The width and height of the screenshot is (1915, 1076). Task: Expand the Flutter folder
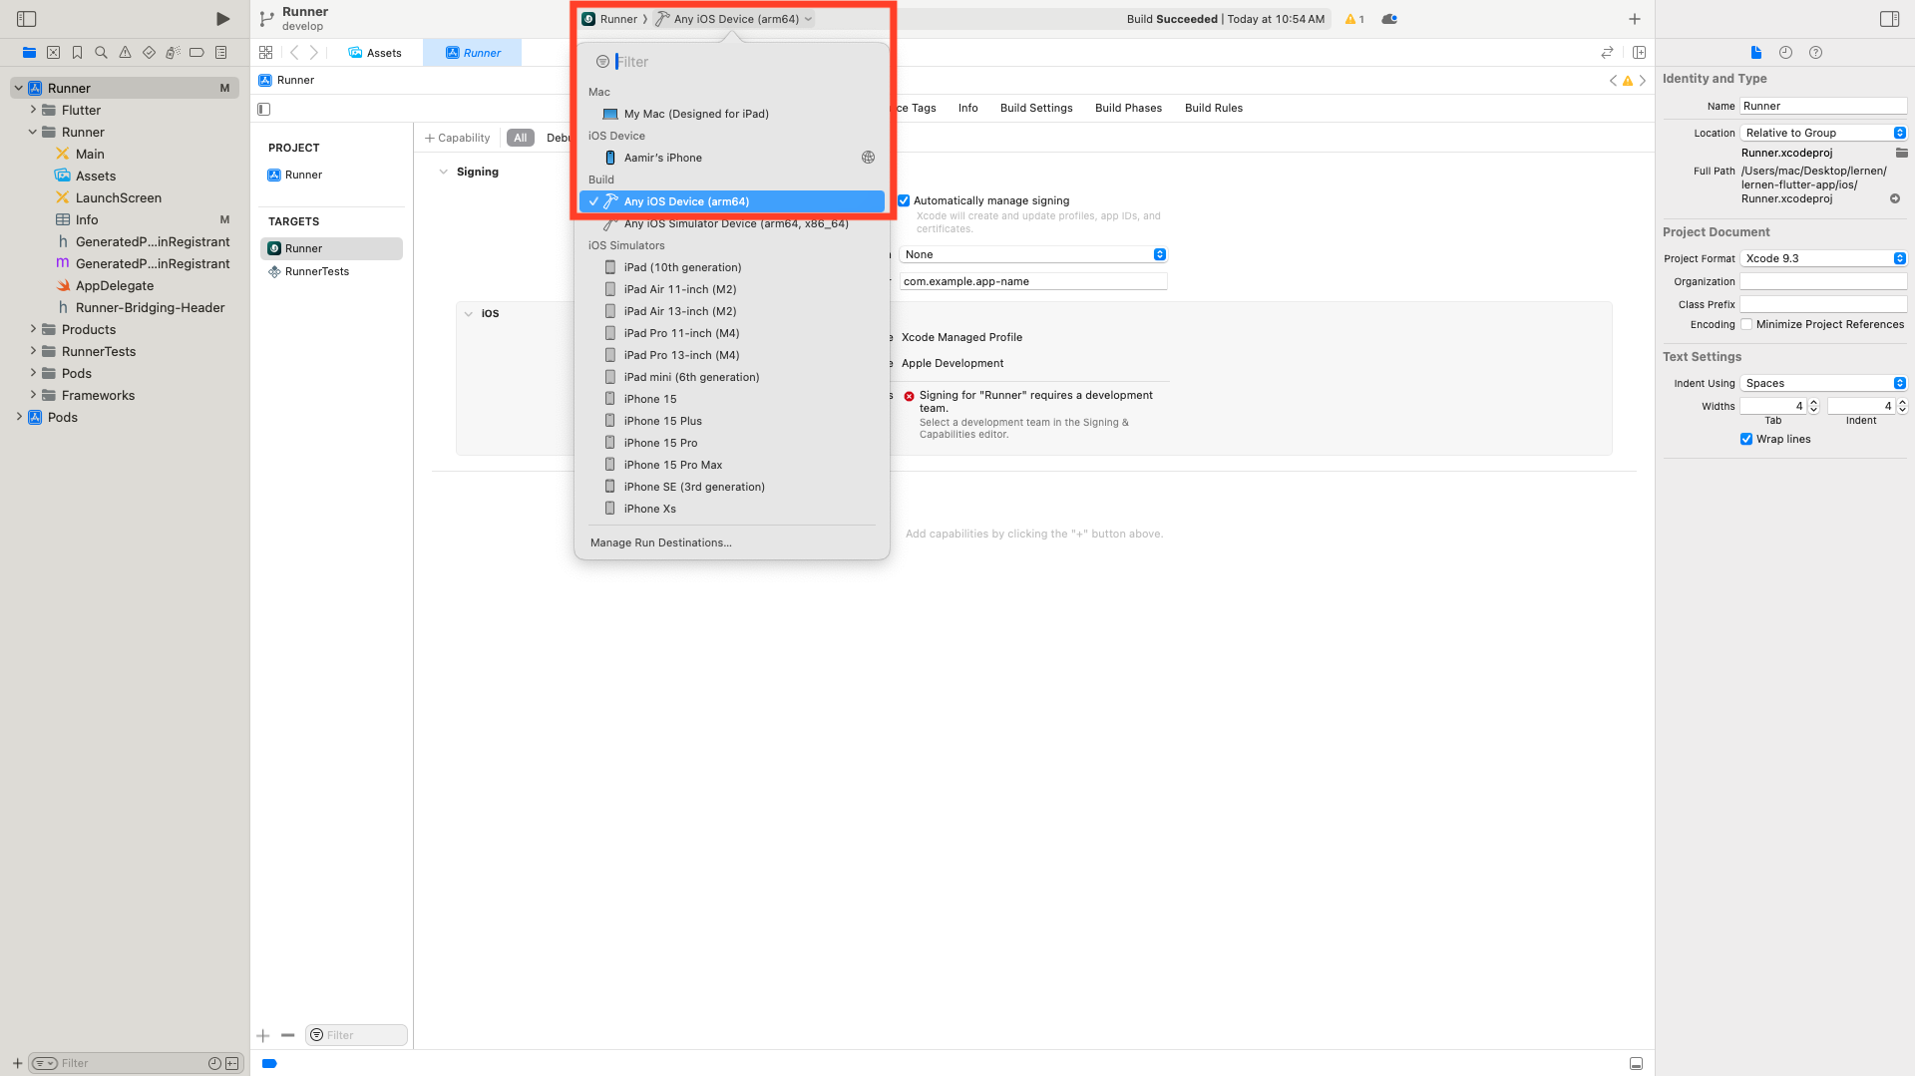point(33,110)
